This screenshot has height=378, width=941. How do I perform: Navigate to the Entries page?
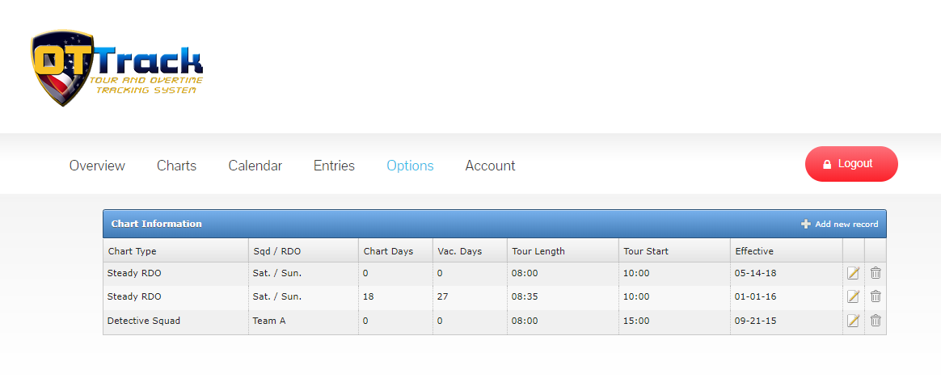coord(334,166)
